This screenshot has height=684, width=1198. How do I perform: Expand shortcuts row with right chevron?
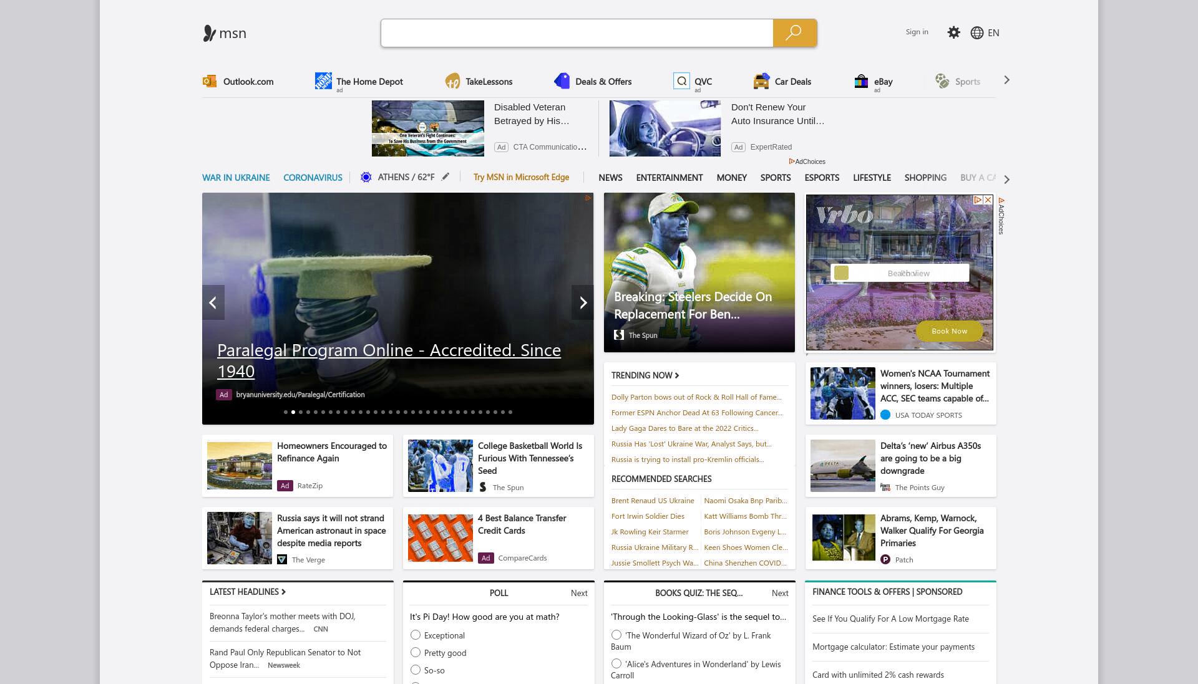tap(1006, 80)
